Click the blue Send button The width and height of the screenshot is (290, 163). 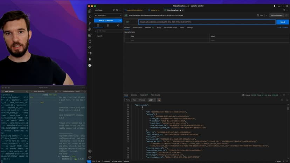pos(283,22)
